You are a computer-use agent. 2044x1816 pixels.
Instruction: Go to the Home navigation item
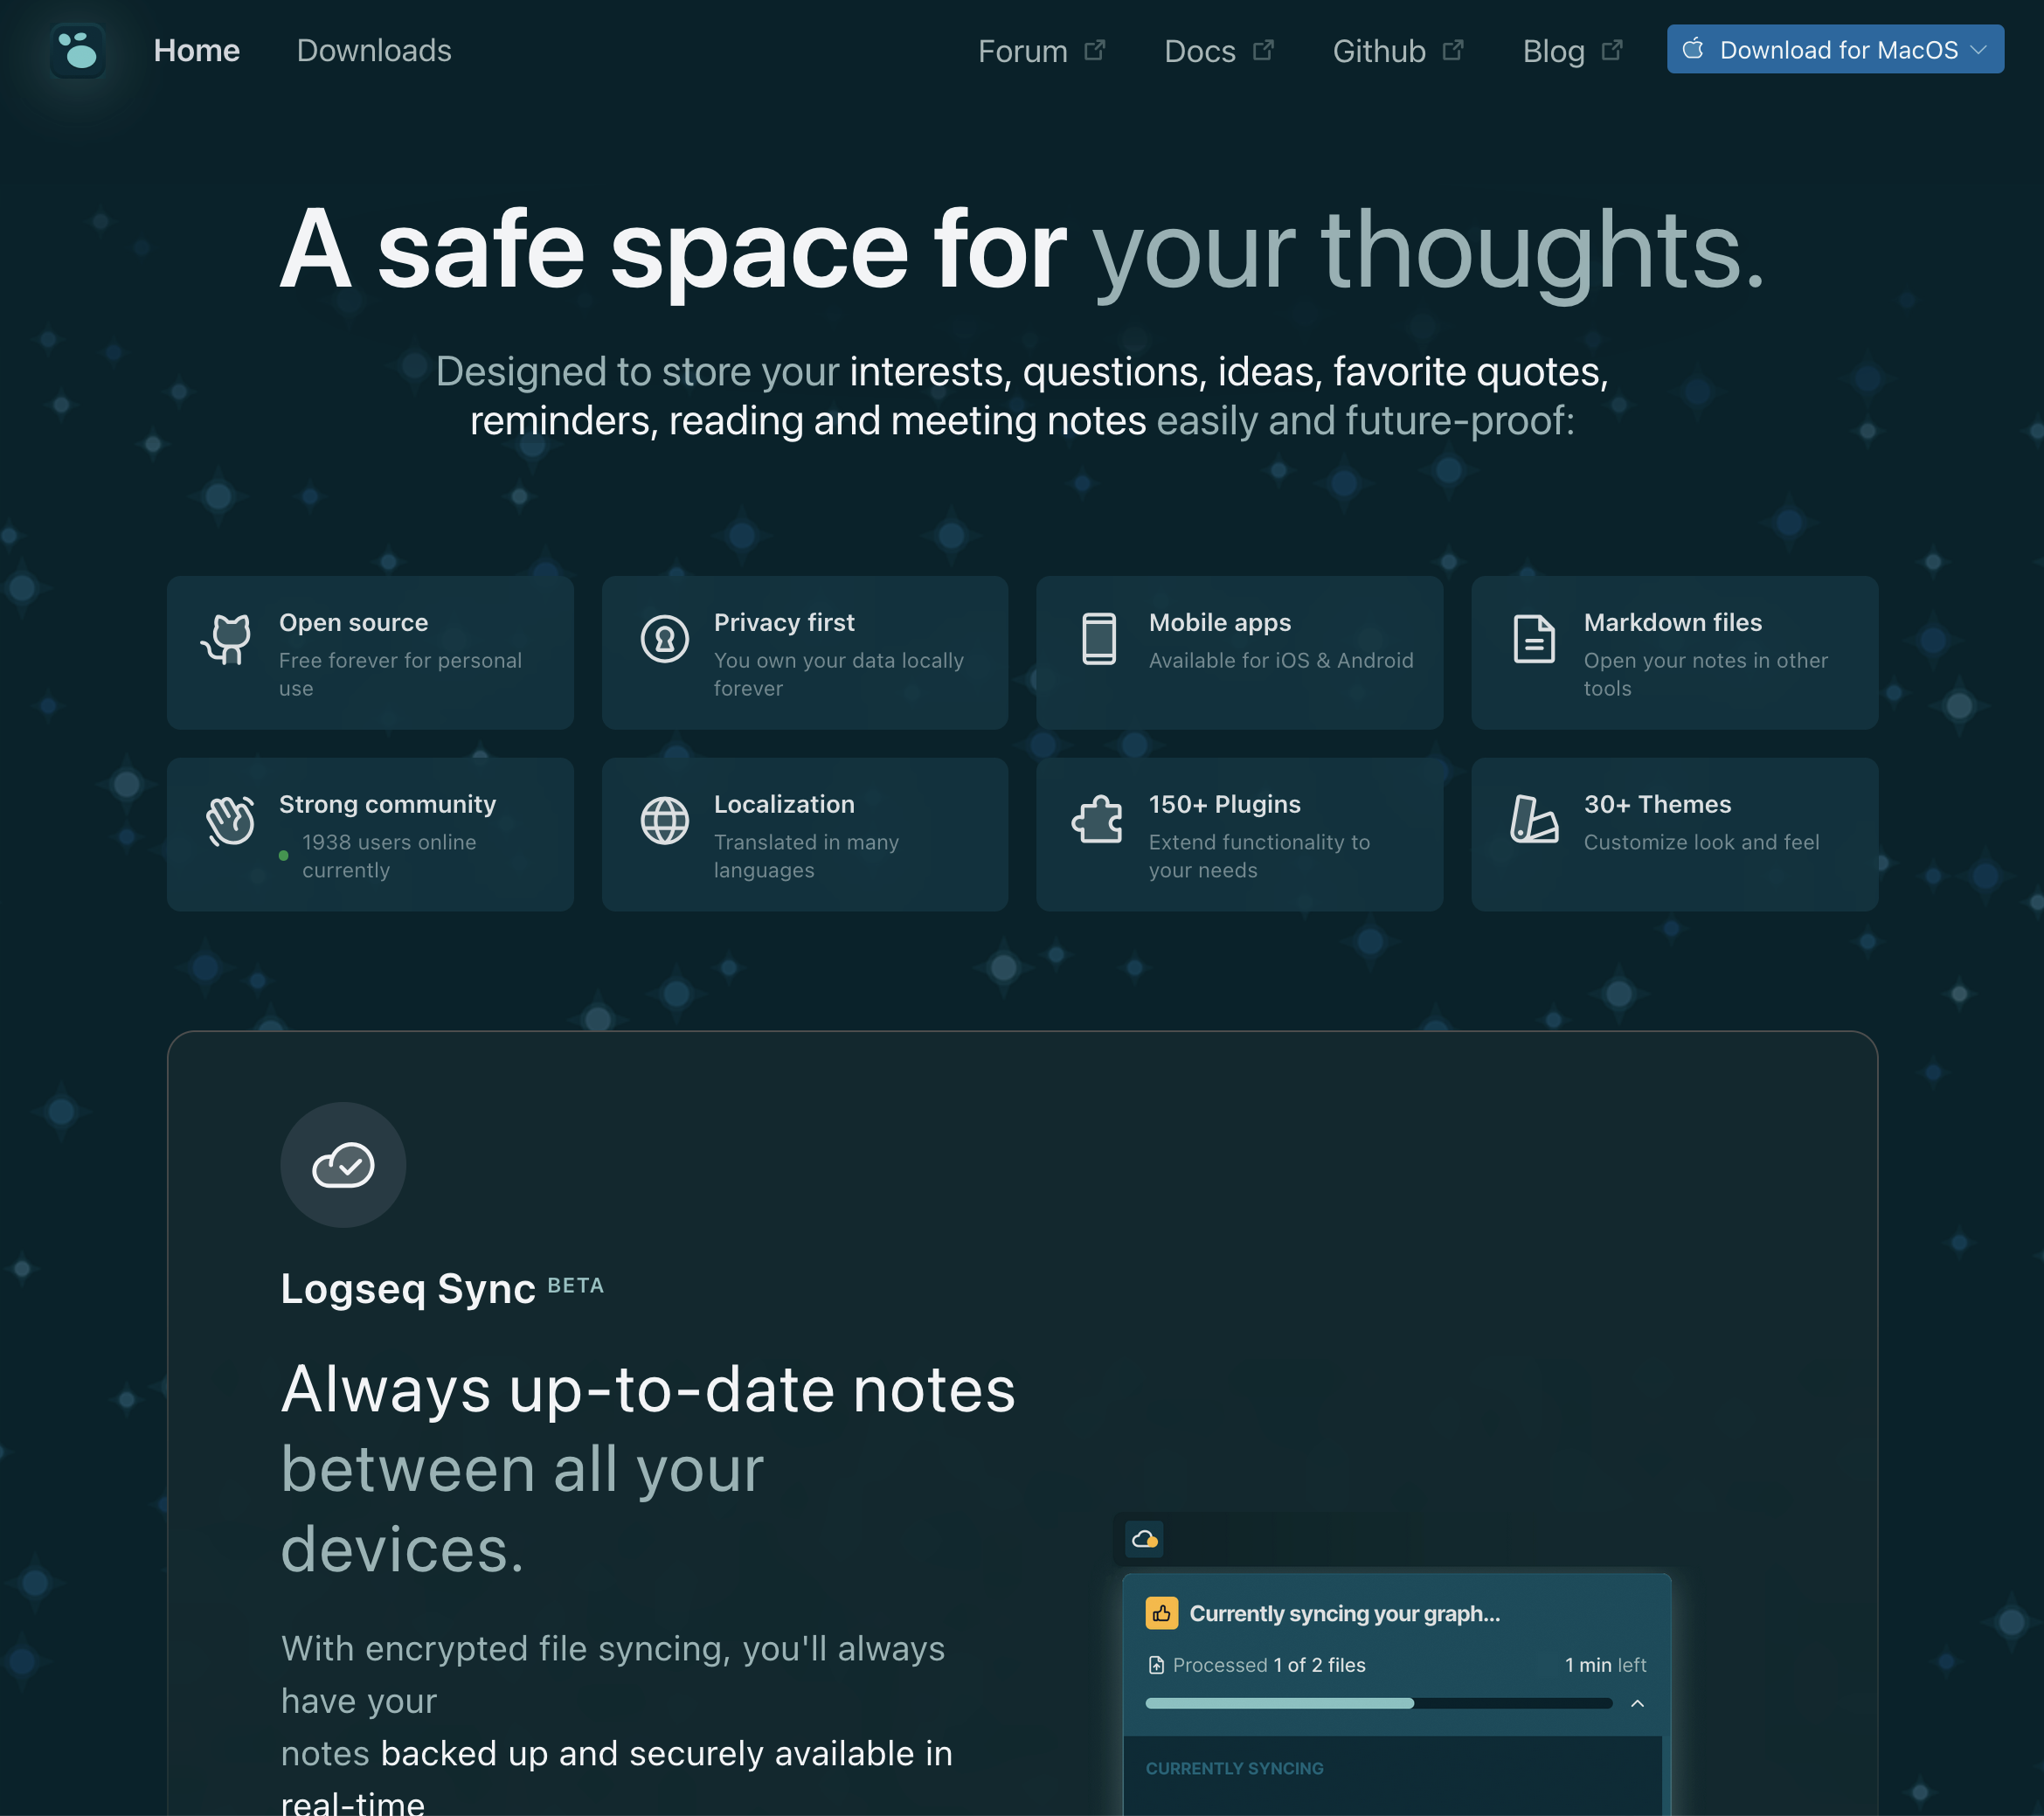[196, 51]
